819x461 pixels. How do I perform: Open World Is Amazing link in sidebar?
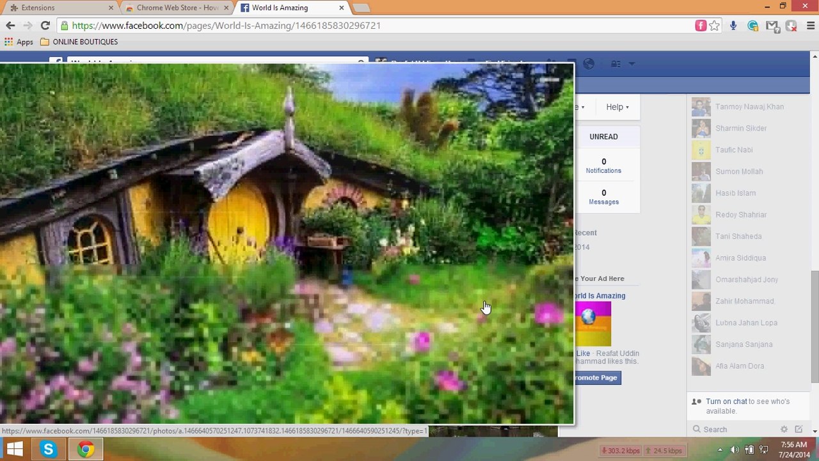600,296
